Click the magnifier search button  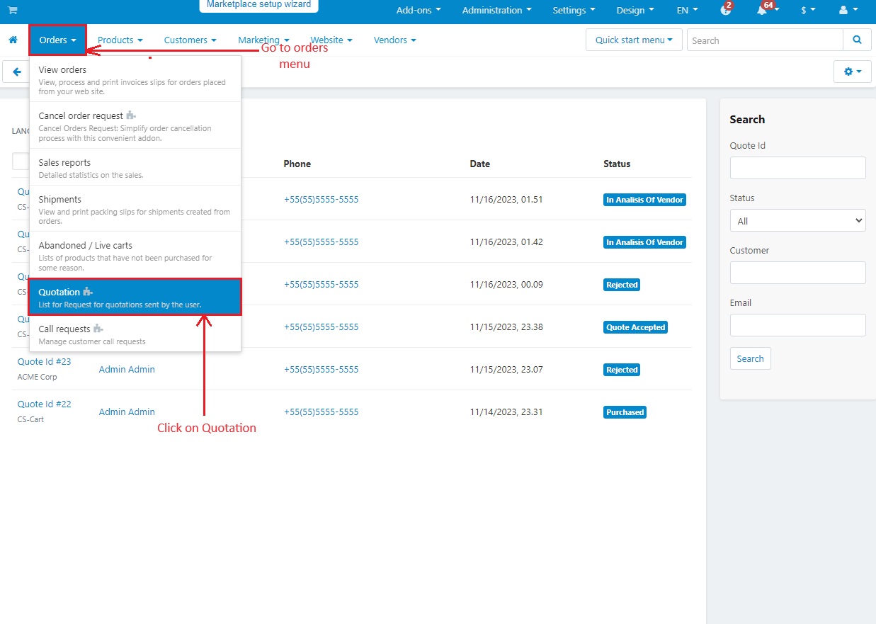(x=857, y=40)
